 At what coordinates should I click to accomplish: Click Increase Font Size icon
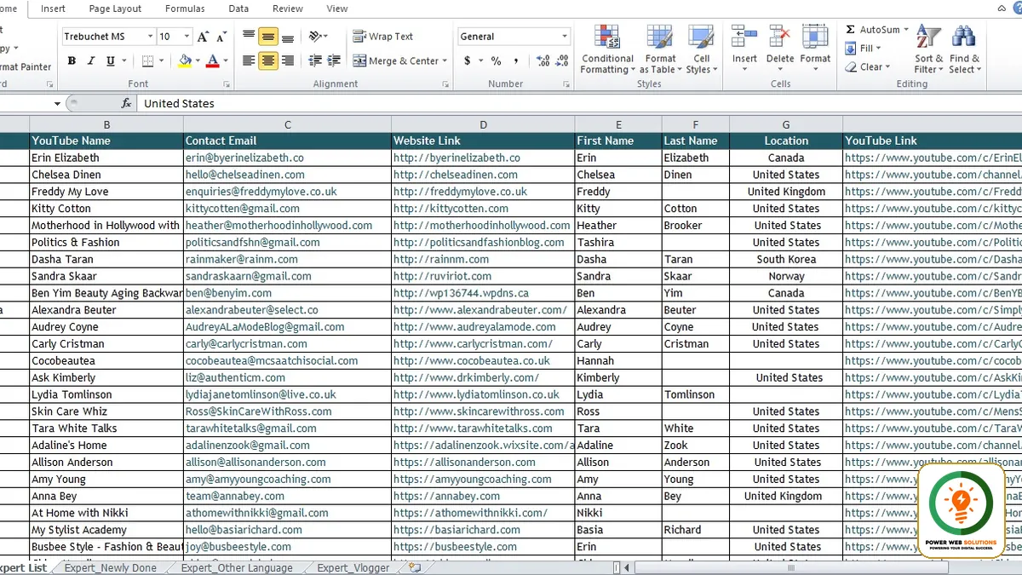point(203,37)
